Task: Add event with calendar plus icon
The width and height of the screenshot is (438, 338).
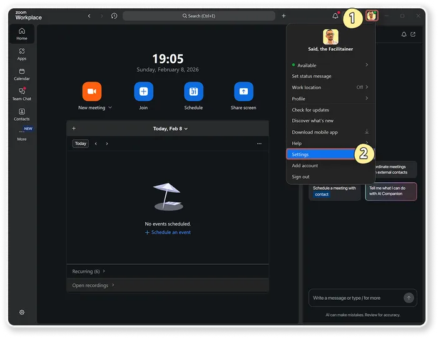Action: [74, 128]
